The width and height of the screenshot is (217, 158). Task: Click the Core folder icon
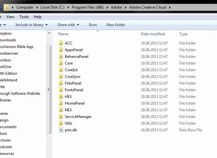coord(61,63)
